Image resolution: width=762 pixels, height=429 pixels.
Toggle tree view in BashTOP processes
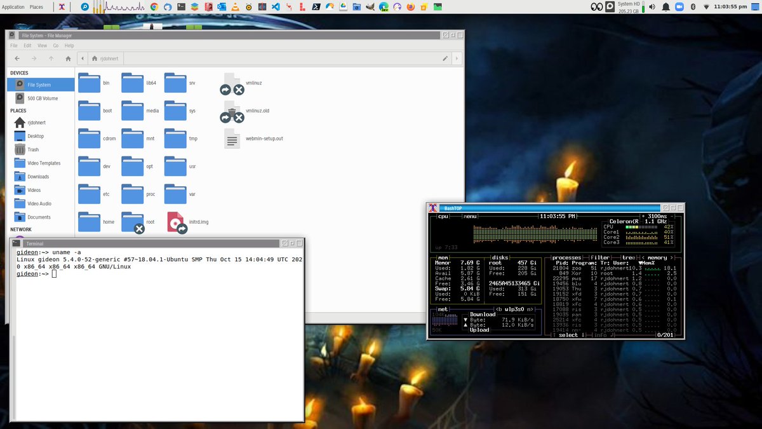point(628,257)
